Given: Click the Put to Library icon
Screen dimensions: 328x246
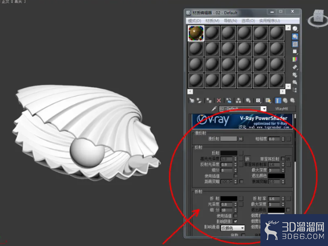Looking at the screenshot, I should pyautogui.click(x=248, y=101).
